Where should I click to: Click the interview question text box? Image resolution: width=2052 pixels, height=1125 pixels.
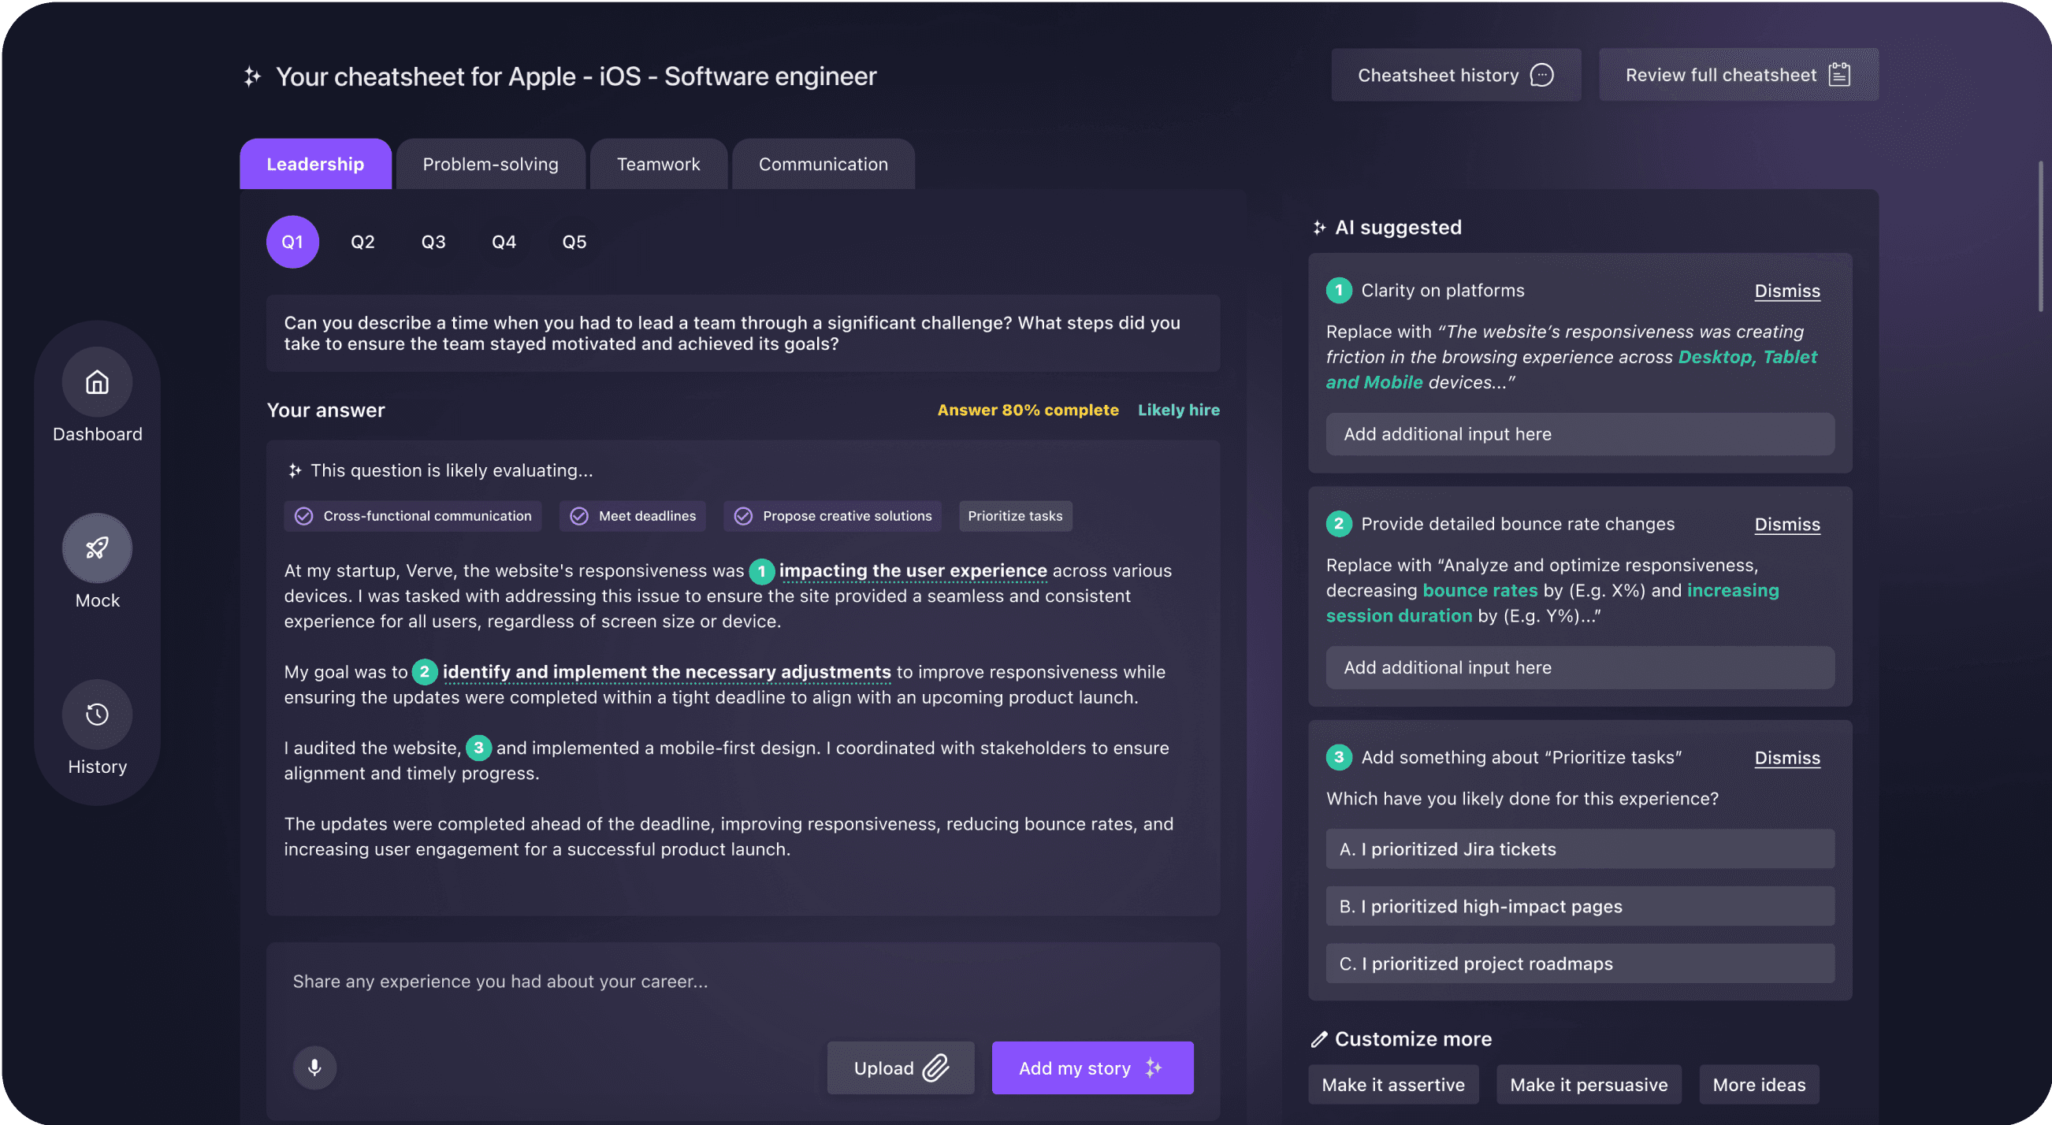click(x=742, y=333)
